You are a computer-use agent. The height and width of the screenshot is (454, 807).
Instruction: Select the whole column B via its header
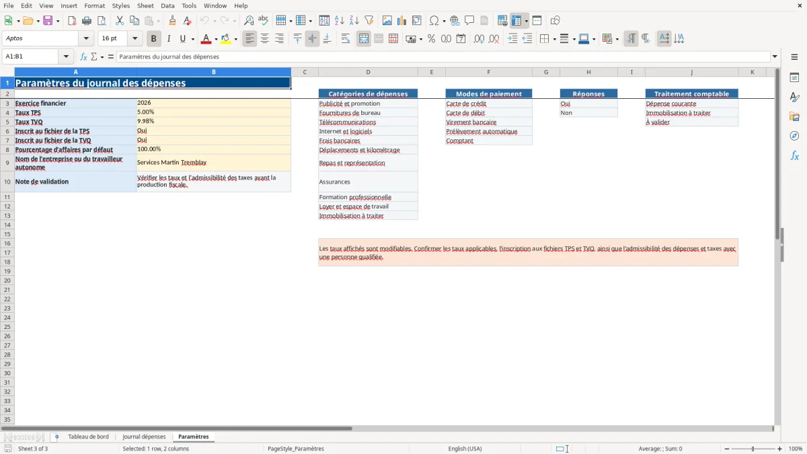click(214, 72)
